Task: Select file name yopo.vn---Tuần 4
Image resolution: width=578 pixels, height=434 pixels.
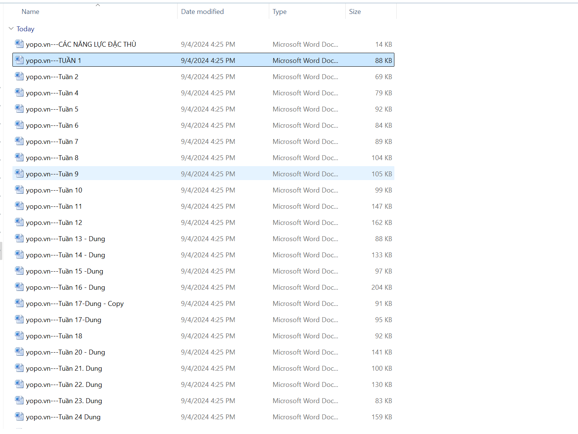Action: [x=52, y=93]
